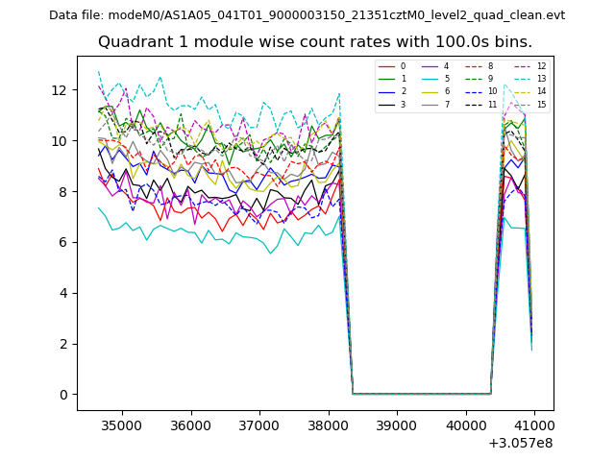The height and width of the screenshot is (461, 615).
Task: Click the red solid line swatch for module 0
Action: point(387,66)
